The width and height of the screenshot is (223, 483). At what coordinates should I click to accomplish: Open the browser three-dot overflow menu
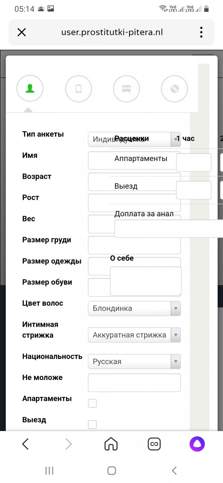(201, 32)
